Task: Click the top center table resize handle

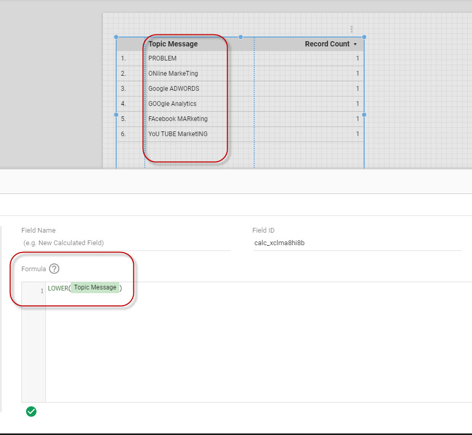Action: (241, 37)
